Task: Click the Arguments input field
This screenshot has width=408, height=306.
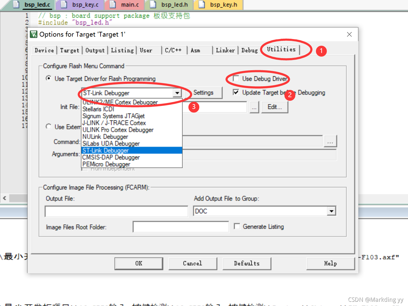Action: [259, 155]
